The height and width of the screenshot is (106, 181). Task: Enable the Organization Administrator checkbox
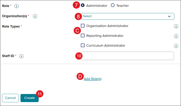[83, 26]
